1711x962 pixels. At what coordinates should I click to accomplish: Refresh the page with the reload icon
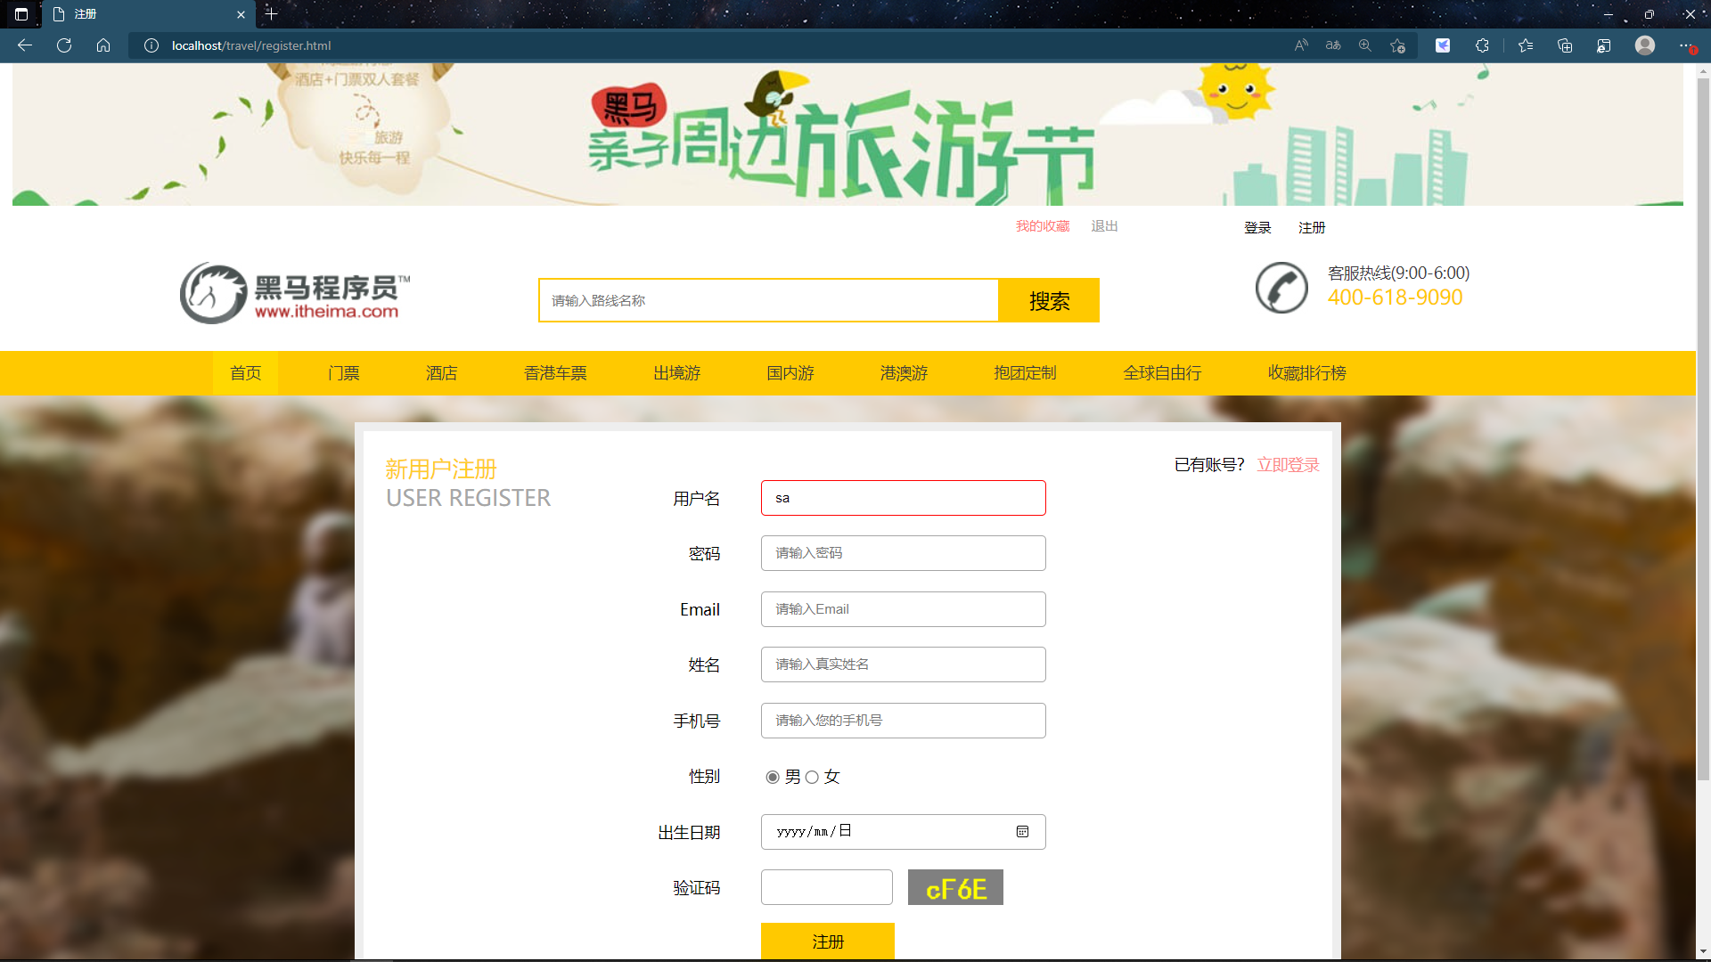click(x=64, y=45)
